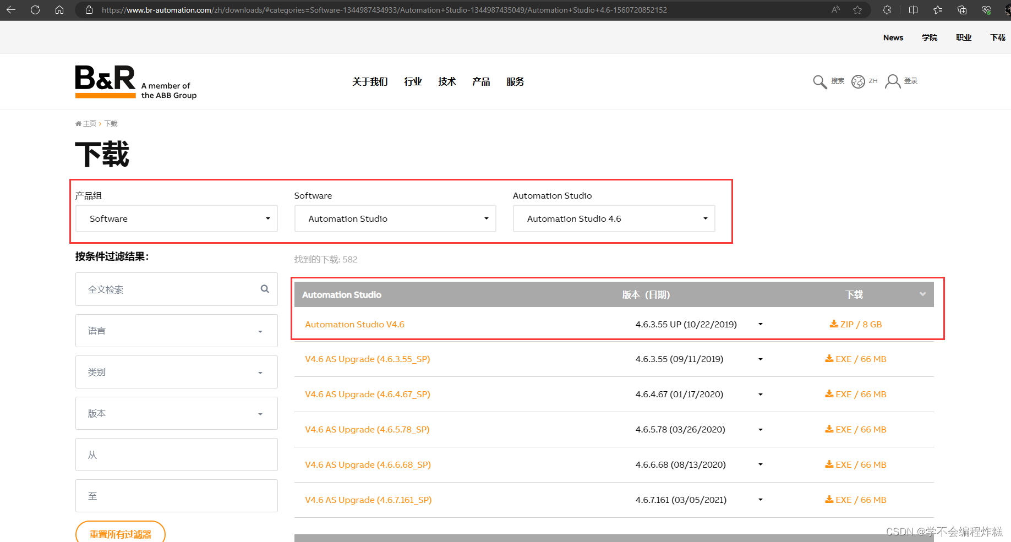The image size is (1011, 542).
Task: Click the magnifier search icon in header
Action: 820,81
